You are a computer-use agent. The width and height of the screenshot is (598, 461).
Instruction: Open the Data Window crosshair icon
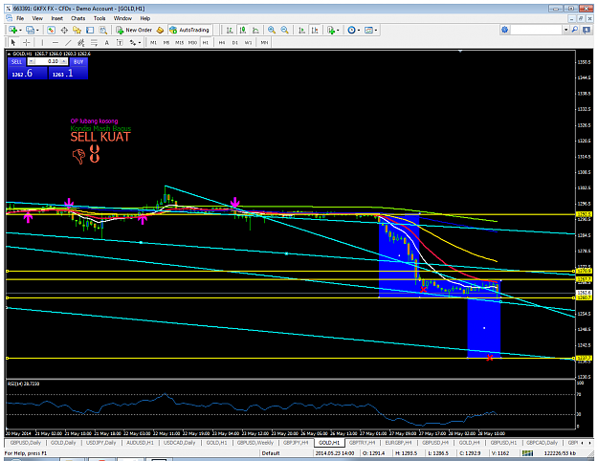point(64,30)
